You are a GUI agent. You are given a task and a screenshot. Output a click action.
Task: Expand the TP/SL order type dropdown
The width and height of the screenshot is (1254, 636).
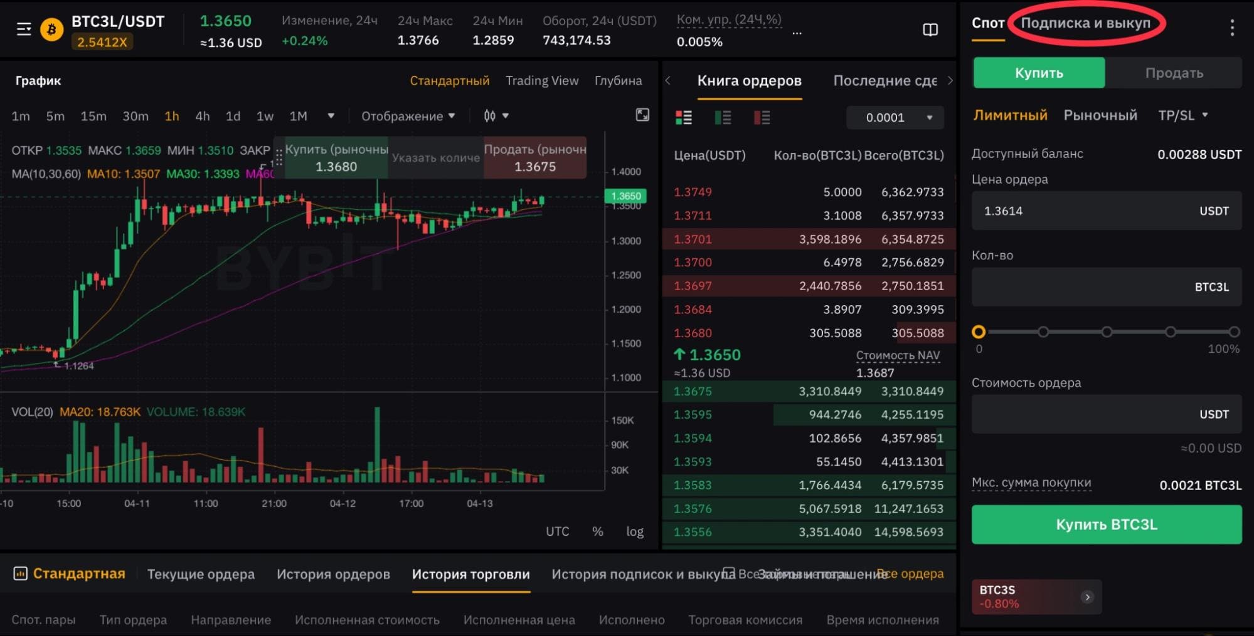pos(1183,115)
